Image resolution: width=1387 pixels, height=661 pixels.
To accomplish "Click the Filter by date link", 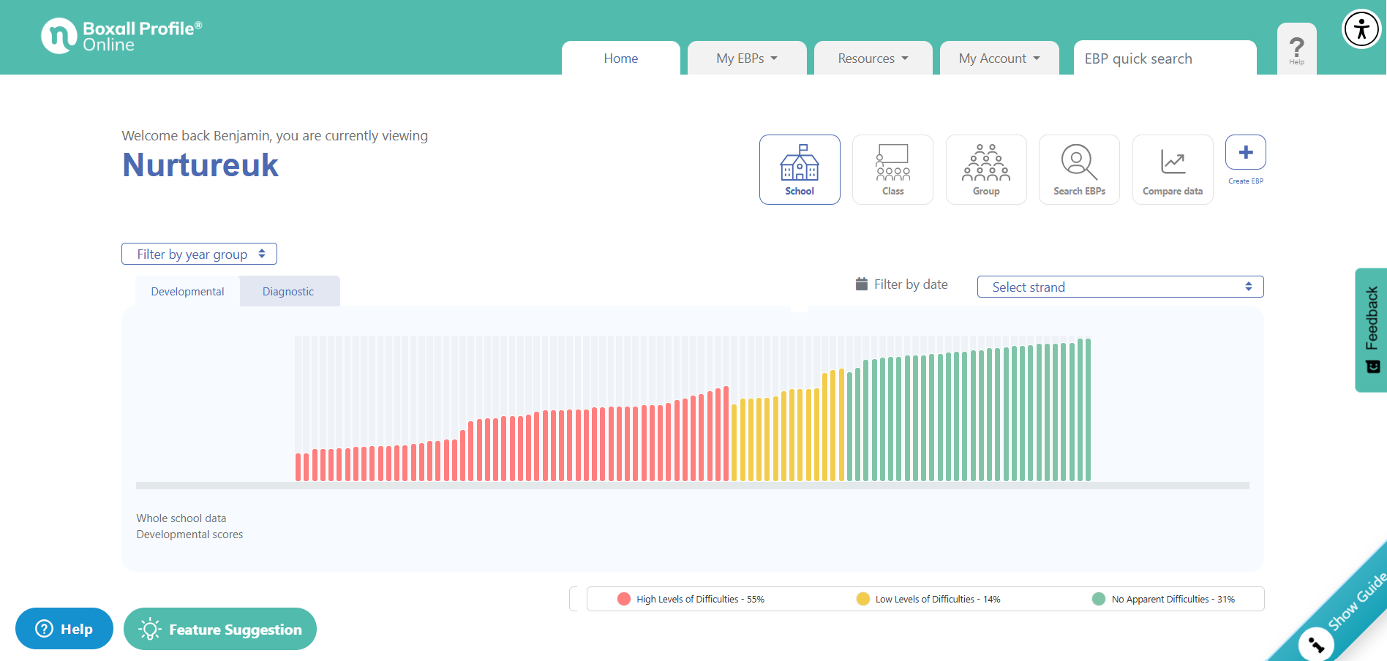I will pyautogui.click(x=911, y=284).
